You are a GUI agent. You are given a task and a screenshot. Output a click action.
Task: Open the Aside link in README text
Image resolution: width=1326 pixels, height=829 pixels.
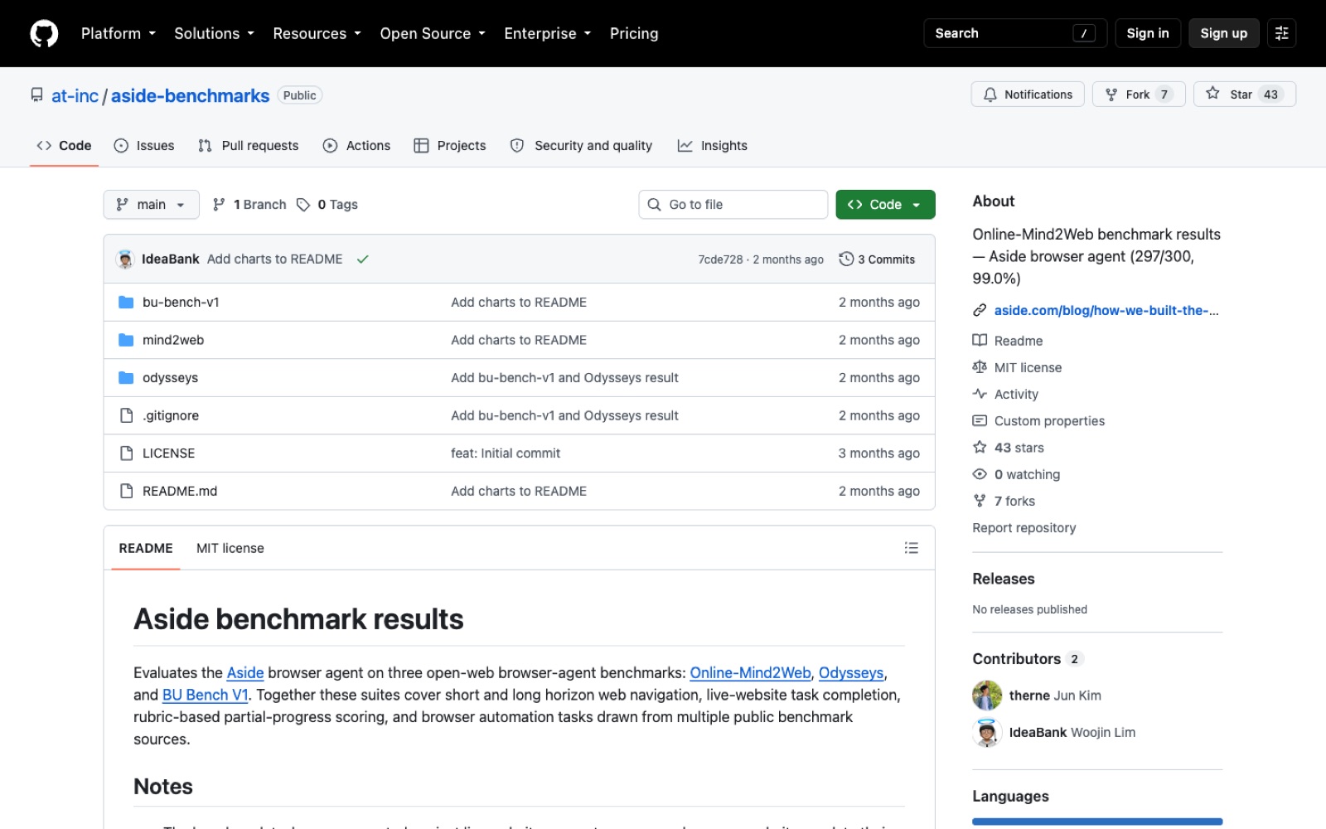coord(245,673)
